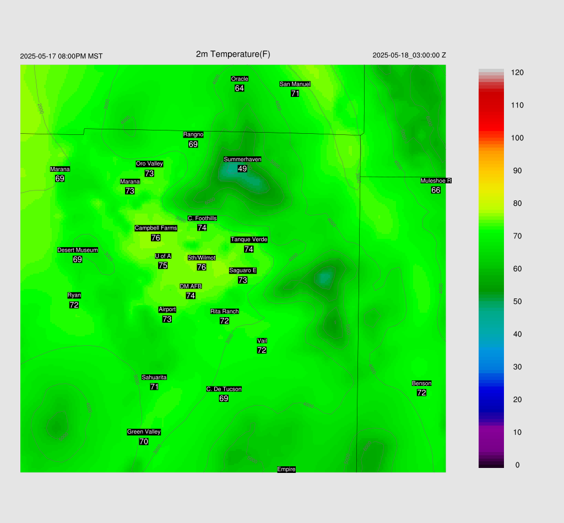Select the San Manuel station label
The width and height of the screenshot is (564, 523).
pyautogui.click(x=295, y=84)
